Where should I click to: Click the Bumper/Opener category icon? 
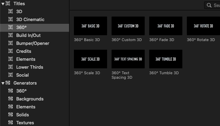(10, 43)
